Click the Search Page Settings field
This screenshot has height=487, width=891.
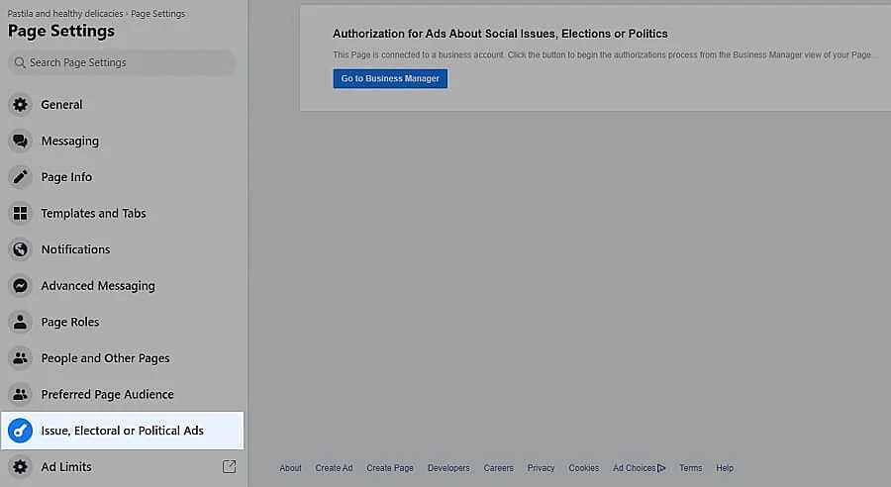pos(122,62)
